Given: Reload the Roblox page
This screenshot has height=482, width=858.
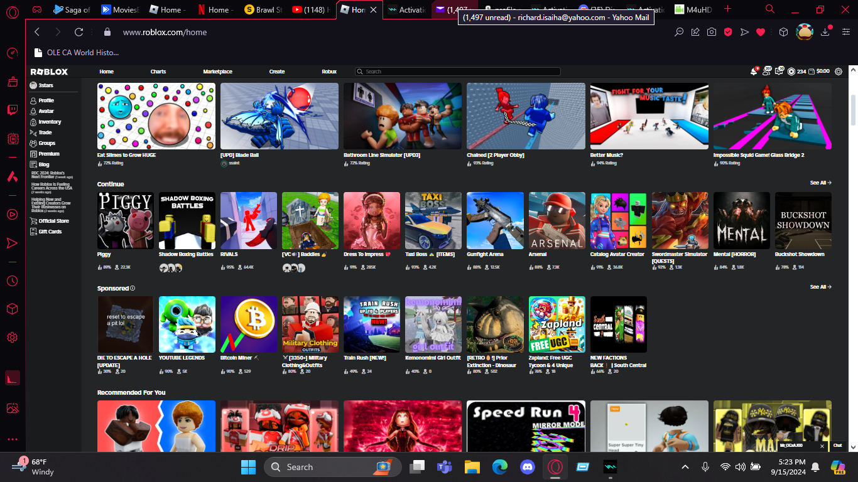Looking at the screenshot, I should pos(79,32).
